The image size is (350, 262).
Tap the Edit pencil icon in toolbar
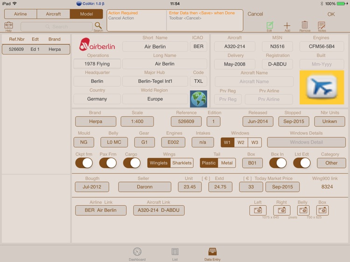270,26
